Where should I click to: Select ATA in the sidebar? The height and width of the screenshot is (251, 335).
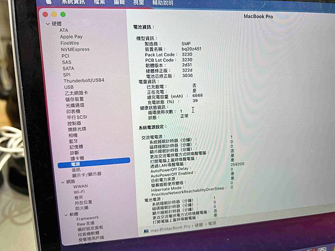point(64,30)
